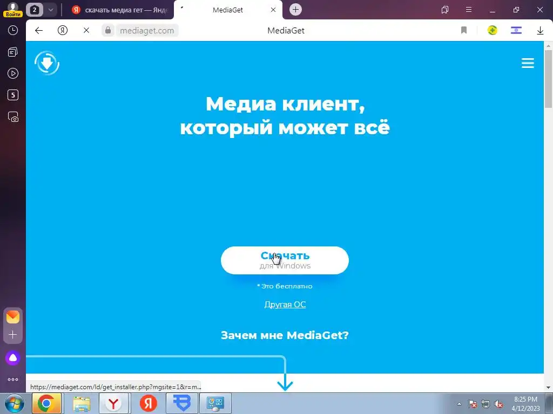Click Скачать для Windows button
Screen dimensions: 553x414
coord(285,260)
